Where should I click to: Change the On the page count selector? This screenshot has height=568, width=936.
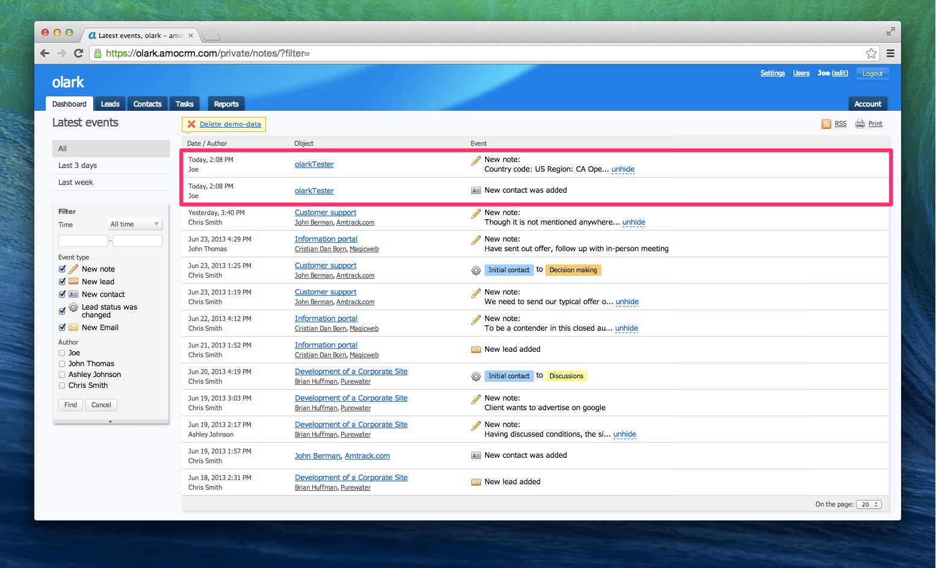click(x=869, y=505)
